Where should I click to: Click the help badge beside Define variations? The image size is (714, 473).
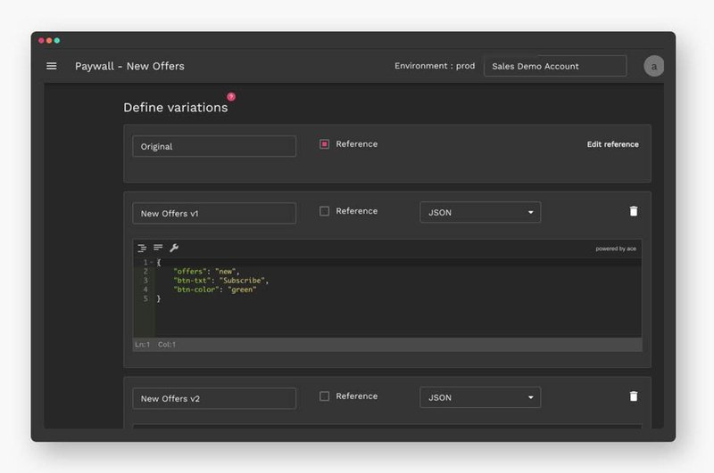[x=231, y=96]
